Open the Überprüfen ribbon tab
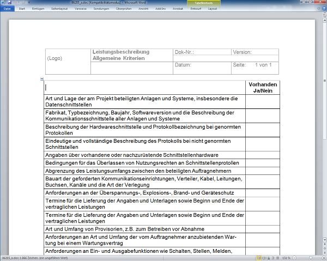The width and height of the screenshot is (327, 261). (x=123, y=9)
